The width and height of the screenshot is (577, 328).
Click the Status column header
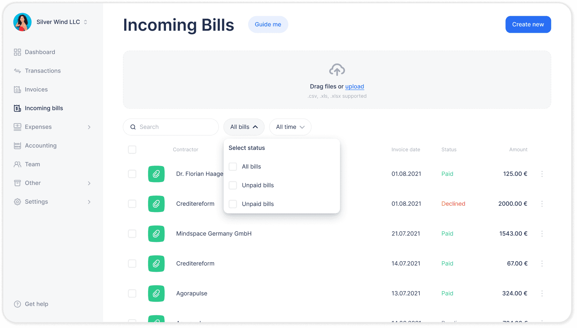[x=449, y=150]
